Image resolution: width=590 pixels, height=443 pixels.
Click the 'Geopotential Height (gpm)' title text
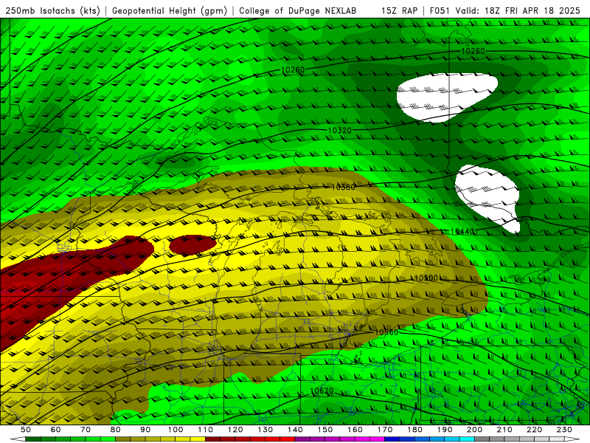tap(170, 10)
